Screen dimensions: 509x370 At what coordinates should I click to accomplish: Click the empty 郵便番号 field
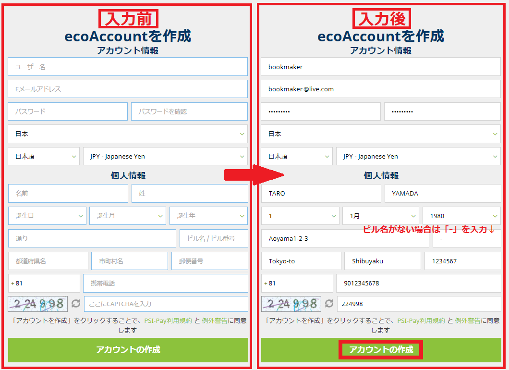click(210, 261)
